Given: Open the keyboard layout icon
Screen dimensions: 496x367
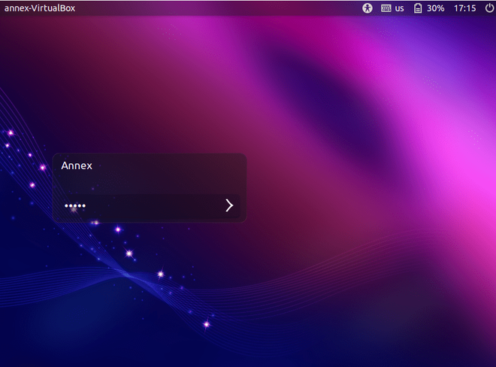Looking at the screenshot, I should point(386,8).
